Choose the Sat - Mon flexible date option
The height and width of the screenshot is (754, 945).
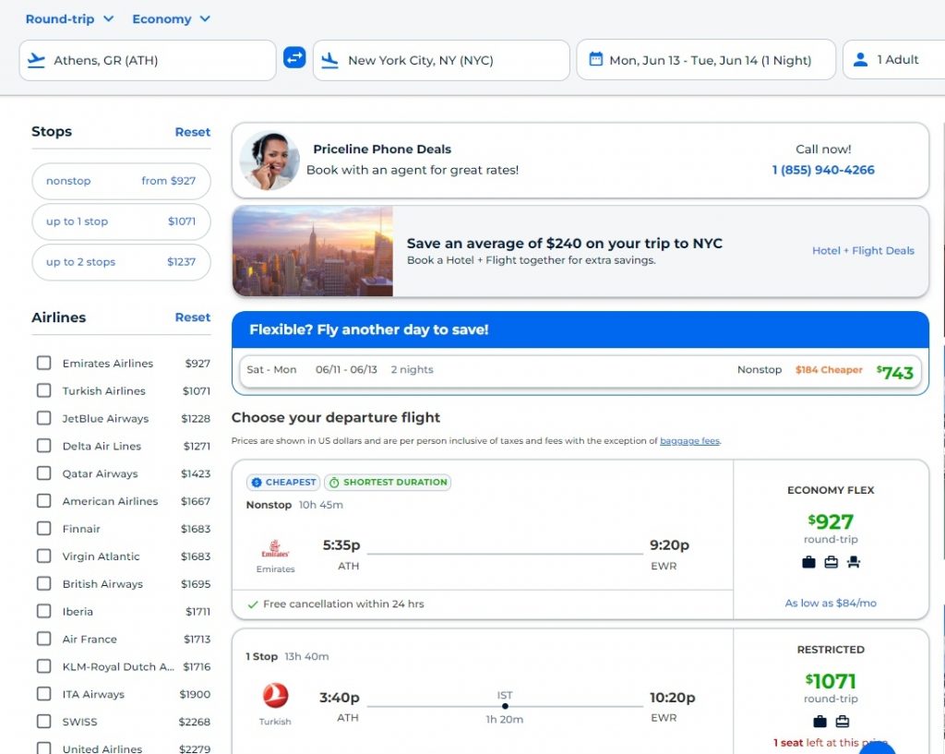[x=580, y=370]
